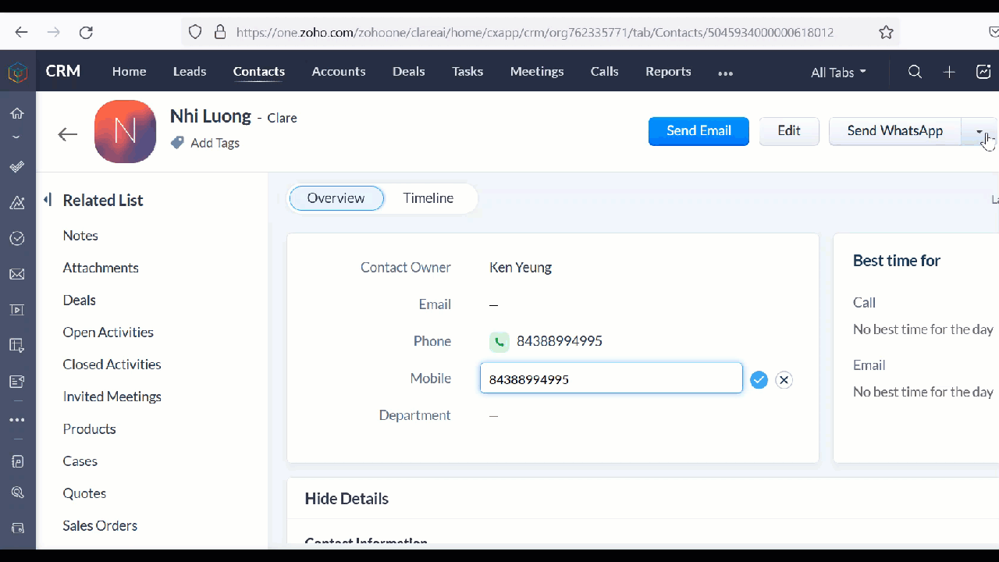This screenshot has height=562, width=999.
Task: Open the sidebar envelope mail icon
Action: pos(17,275)
